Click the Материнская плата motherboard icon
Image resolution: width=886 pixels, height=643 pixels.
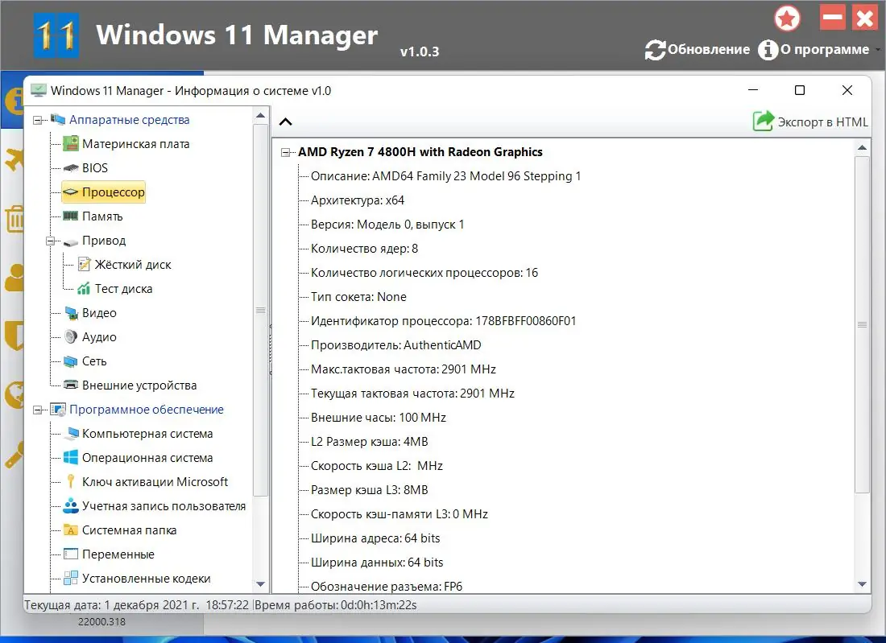click(71, 143)
